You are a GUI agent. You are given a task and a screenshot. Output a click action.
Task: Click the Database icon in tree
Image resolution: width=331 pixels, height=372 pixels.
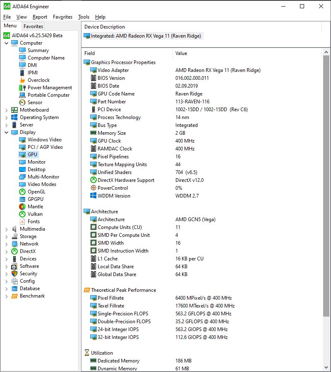(14, 289)
